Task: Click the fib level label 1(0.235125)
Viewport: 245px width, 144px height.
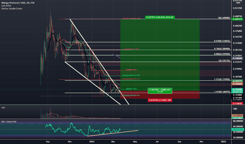Action: 224,60
